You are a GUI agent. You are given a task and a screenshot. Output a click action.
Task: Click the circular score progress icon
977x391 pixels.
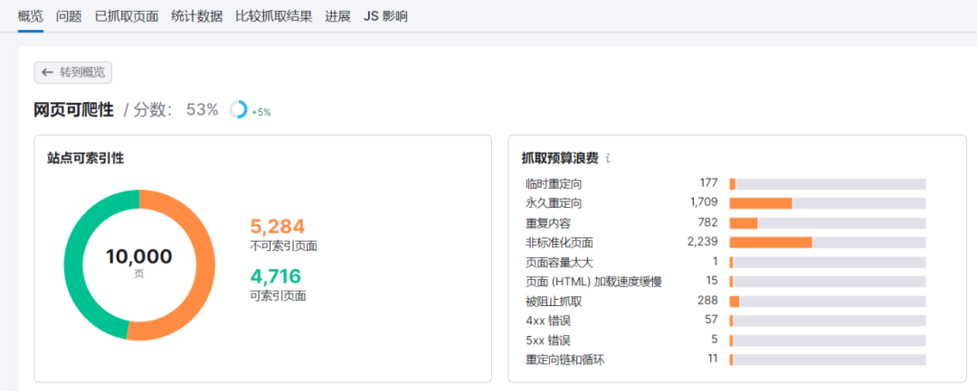(238, 109)
